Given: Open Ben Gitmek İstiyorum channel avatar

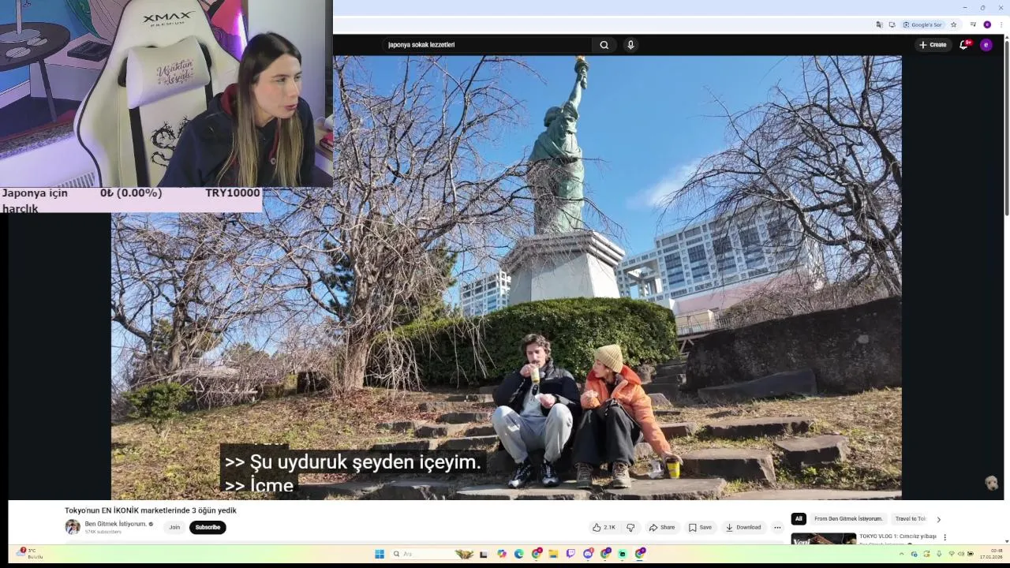Looking at the screenshot, I should [x=73, y=527].
